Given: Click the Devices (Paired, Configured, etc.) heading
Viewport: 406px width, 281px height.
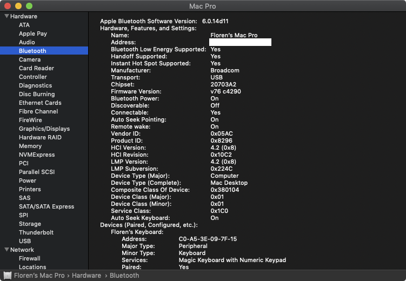Looking at the screenshot, I should (149, 225).
